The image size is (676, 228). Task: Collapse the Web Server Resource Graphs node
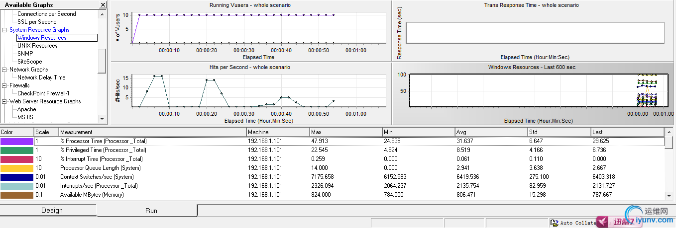tap(4, 101)
